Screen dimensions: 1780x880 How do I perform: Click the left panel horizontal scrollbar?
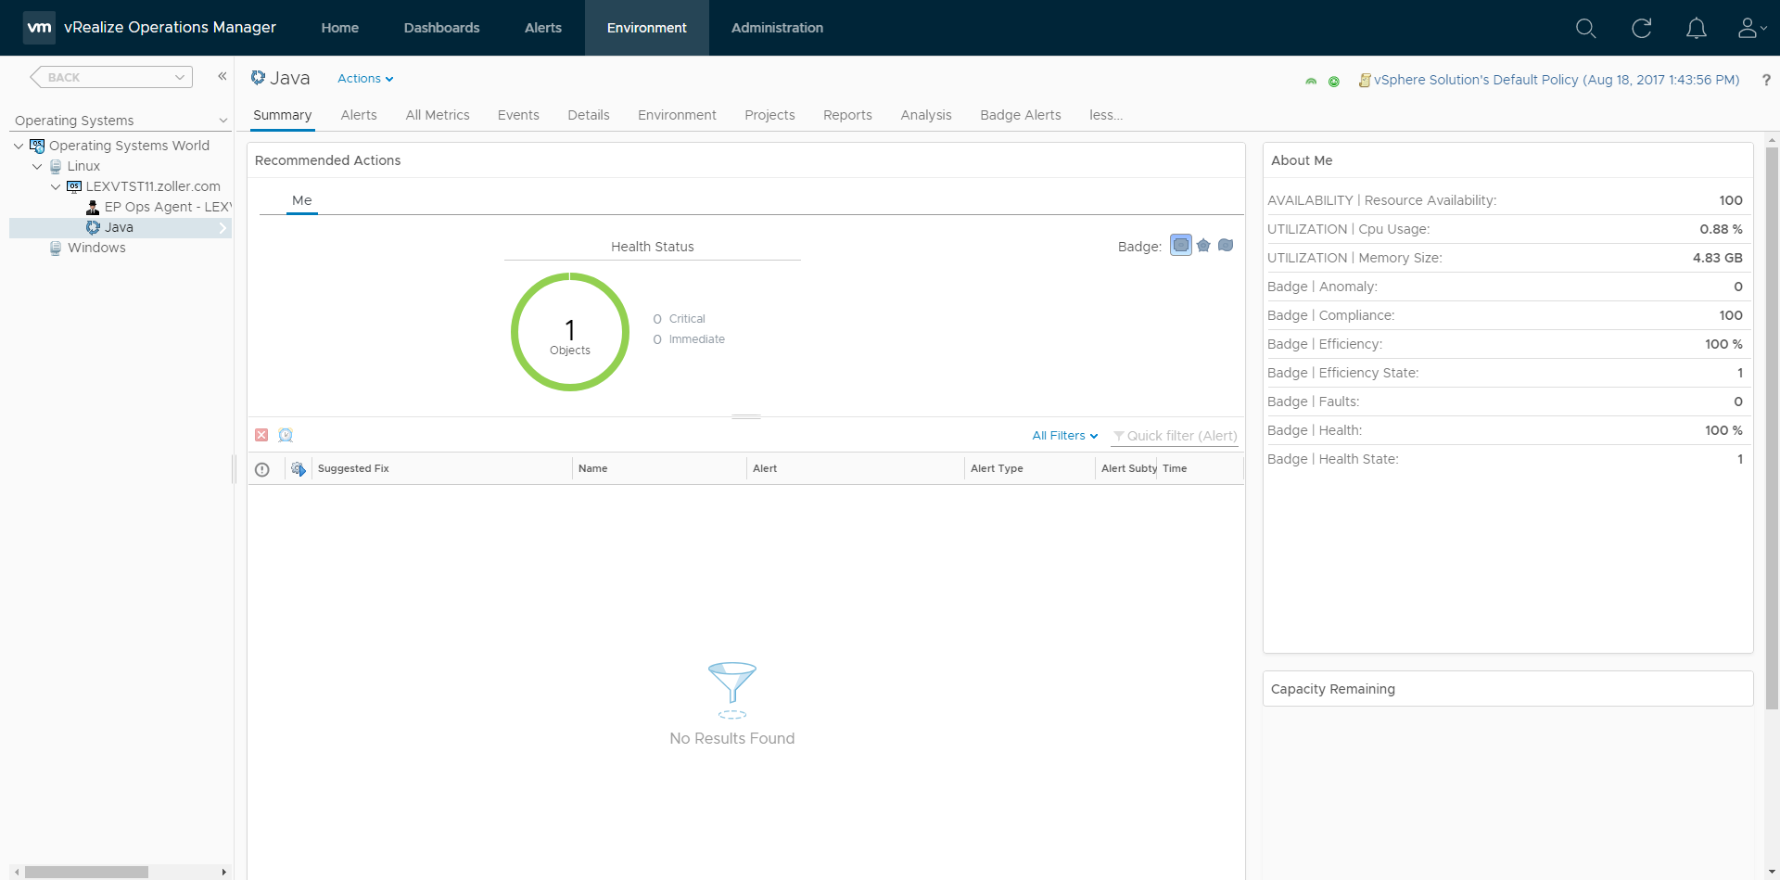point(86,872)
